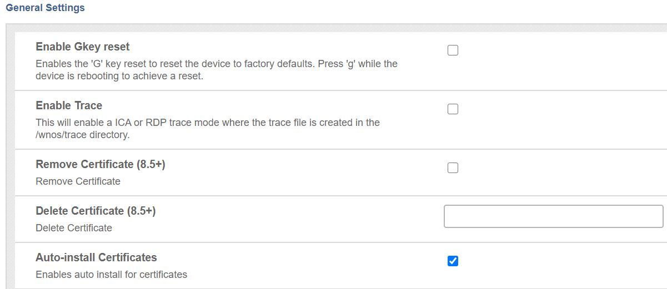Disable Auto-install Certificates checkbox
Image resolution: width=667 pixels, height=289 pixels.
[x=453, y=261]
